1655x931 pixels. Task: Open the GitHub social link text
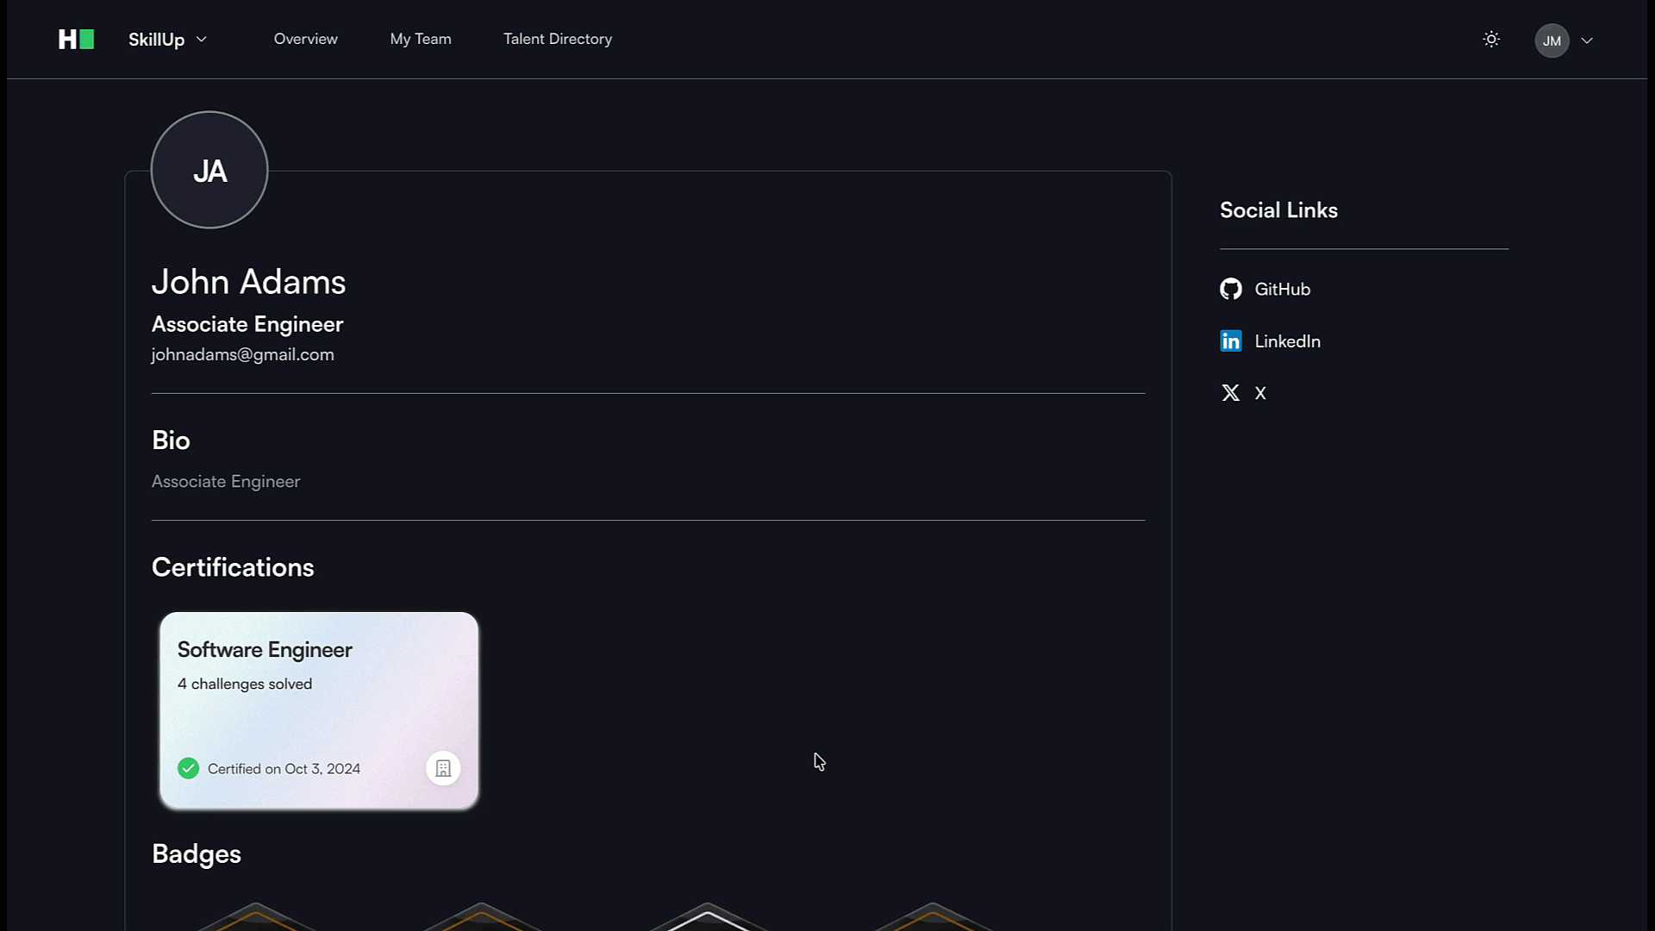click(1282, 290)
